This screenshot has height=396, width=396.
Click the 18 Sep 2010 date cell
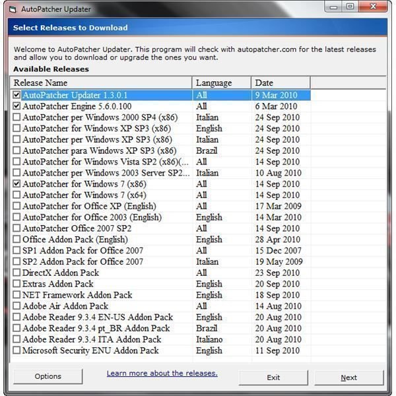277,295
